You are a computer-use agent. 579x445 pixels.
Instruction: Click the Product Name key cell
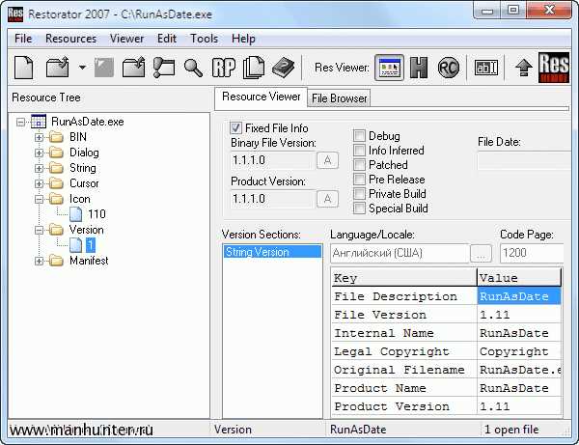pos(404,388)
